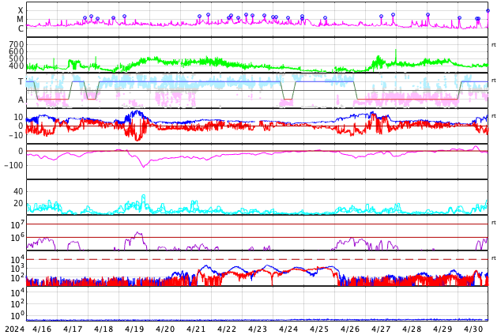The width and height of the screenshot is (501, 335).
Task: Select the 500 axis value label
Action: point(17,58)
